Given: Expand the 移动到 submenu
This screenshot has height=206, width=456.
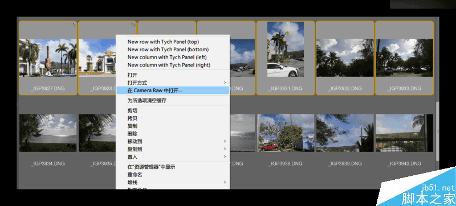Looking at the screenshot, I should tap(173, 141).
